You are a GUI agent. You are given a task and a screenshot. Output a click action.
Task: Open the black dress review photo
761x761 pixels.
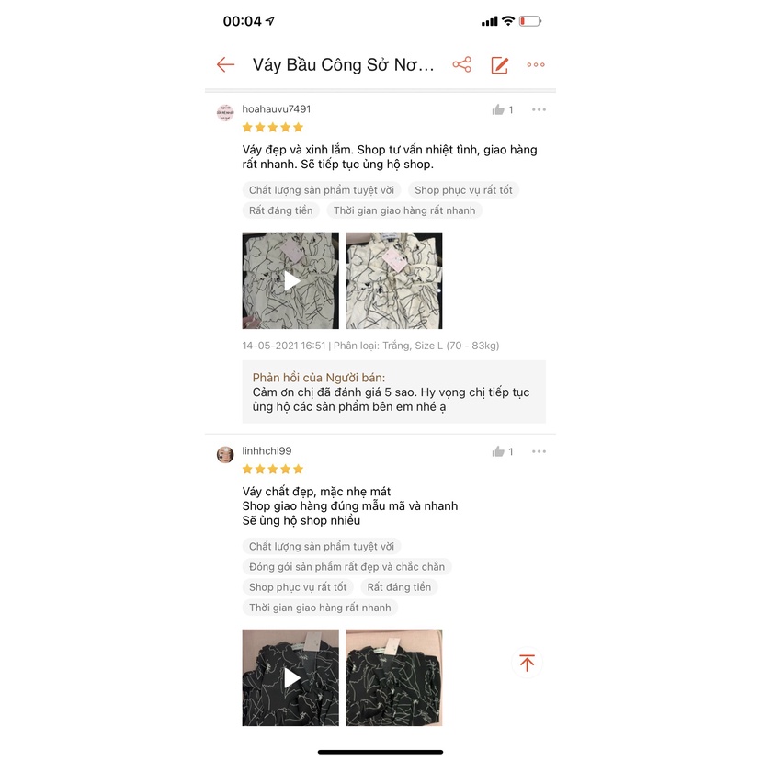pos(394,677)
